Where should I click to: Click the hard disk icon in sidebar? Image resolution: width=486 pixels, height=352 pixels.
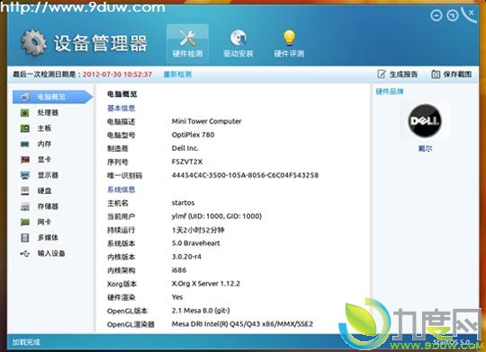coord(25,190)
